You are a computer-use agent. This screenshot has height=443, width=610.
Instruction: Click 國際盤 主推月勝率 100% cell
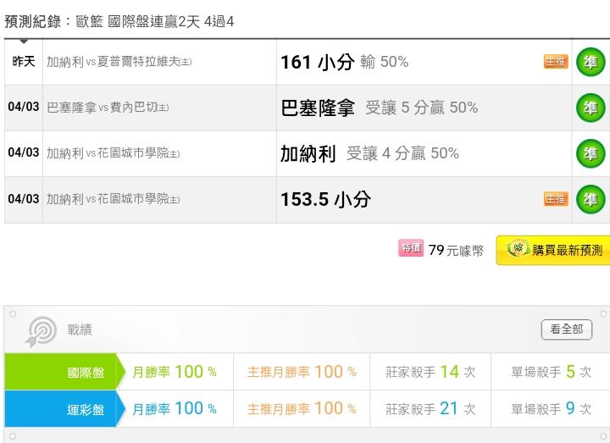(x=302, y=372)
